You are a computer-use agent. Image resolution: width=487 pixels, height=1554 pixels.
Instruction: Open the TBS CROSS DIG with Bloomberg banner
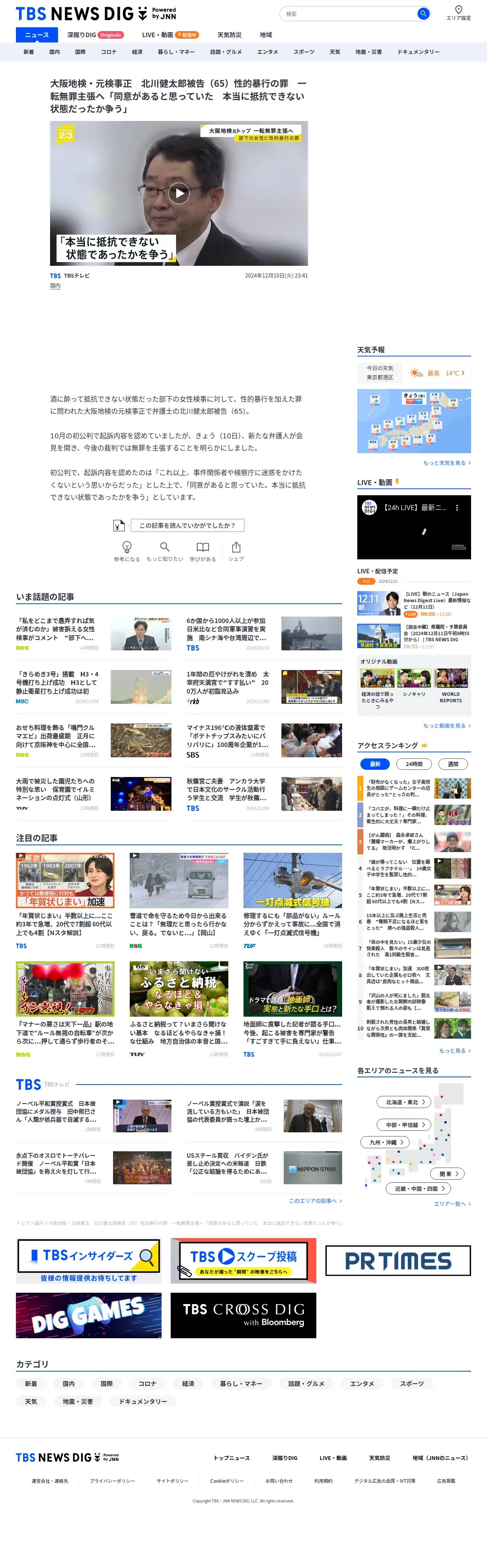[243, 1315]
